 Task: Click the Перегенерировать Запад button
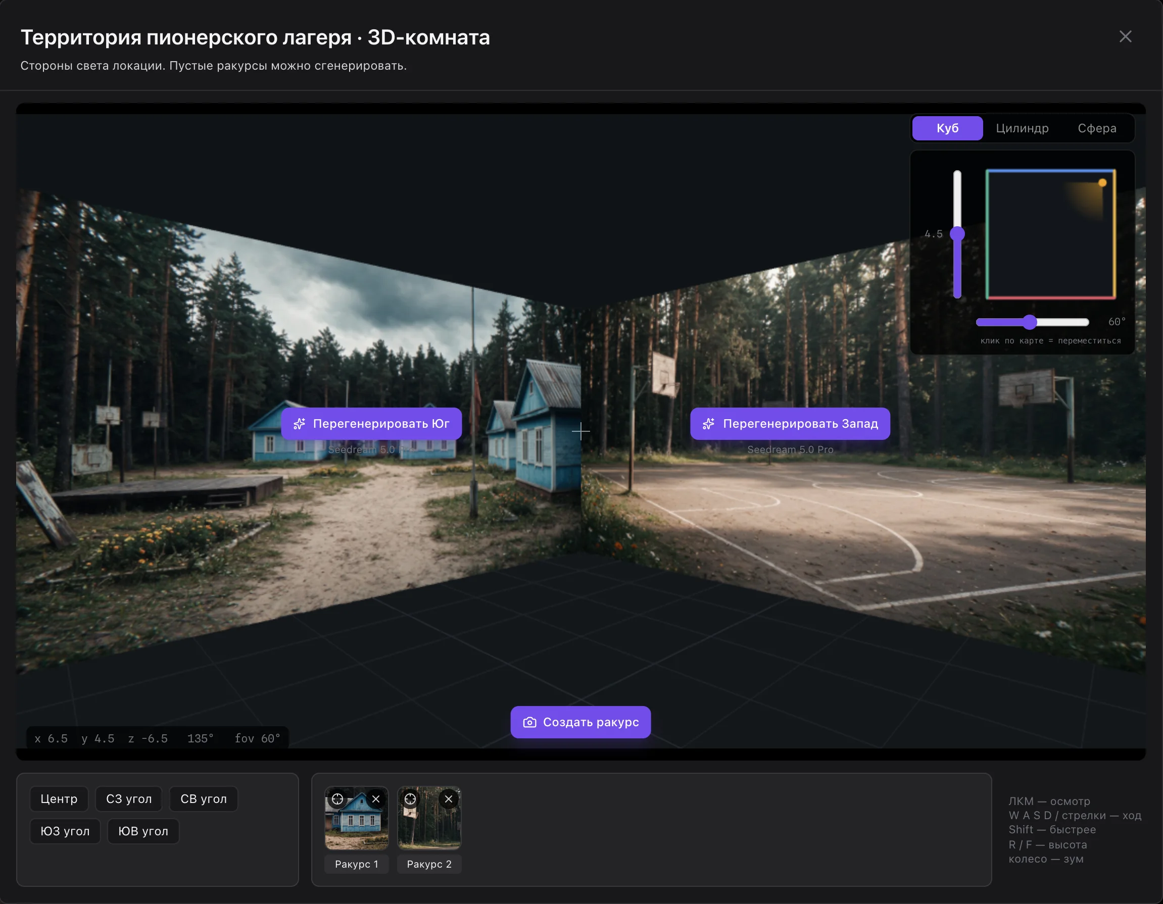(x=790, y=424)
